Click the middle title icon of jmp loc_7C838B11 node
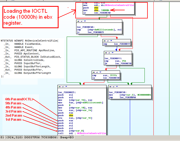The width and height of the screenshot is (180, 141). click(108, 41)
